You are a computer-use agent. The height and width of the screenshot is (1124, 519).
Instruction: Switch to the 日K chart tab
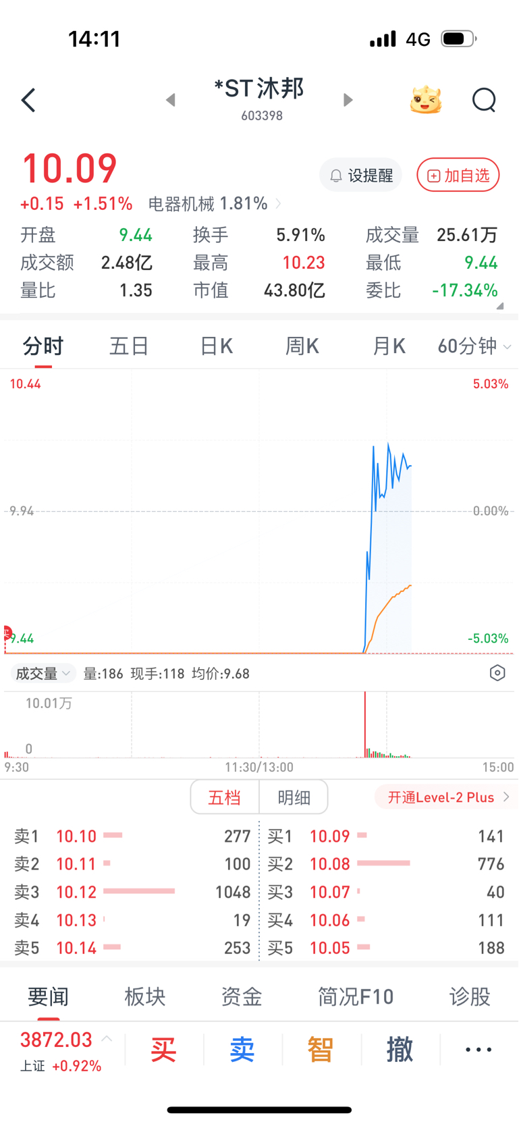[x=216, y=346]
